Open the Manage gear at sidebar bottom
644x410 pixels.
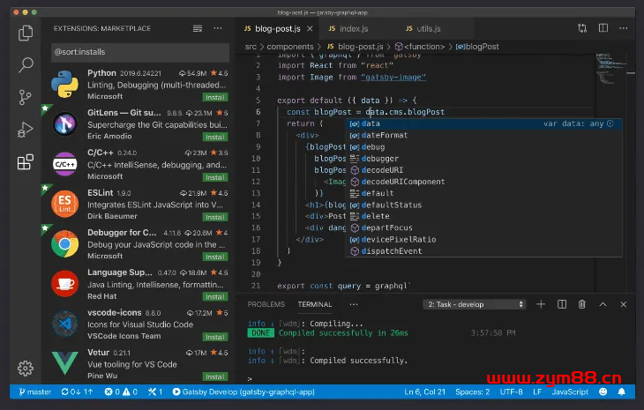point(26,368)
